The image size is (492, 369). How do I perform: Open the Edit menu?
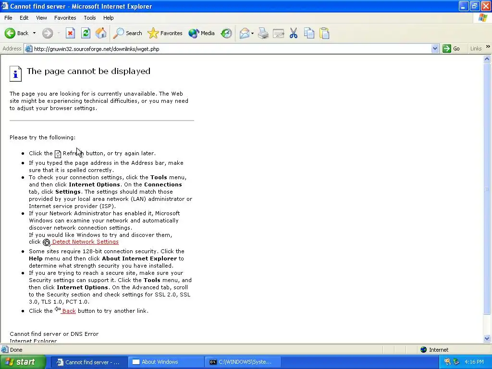coord(24,18)
